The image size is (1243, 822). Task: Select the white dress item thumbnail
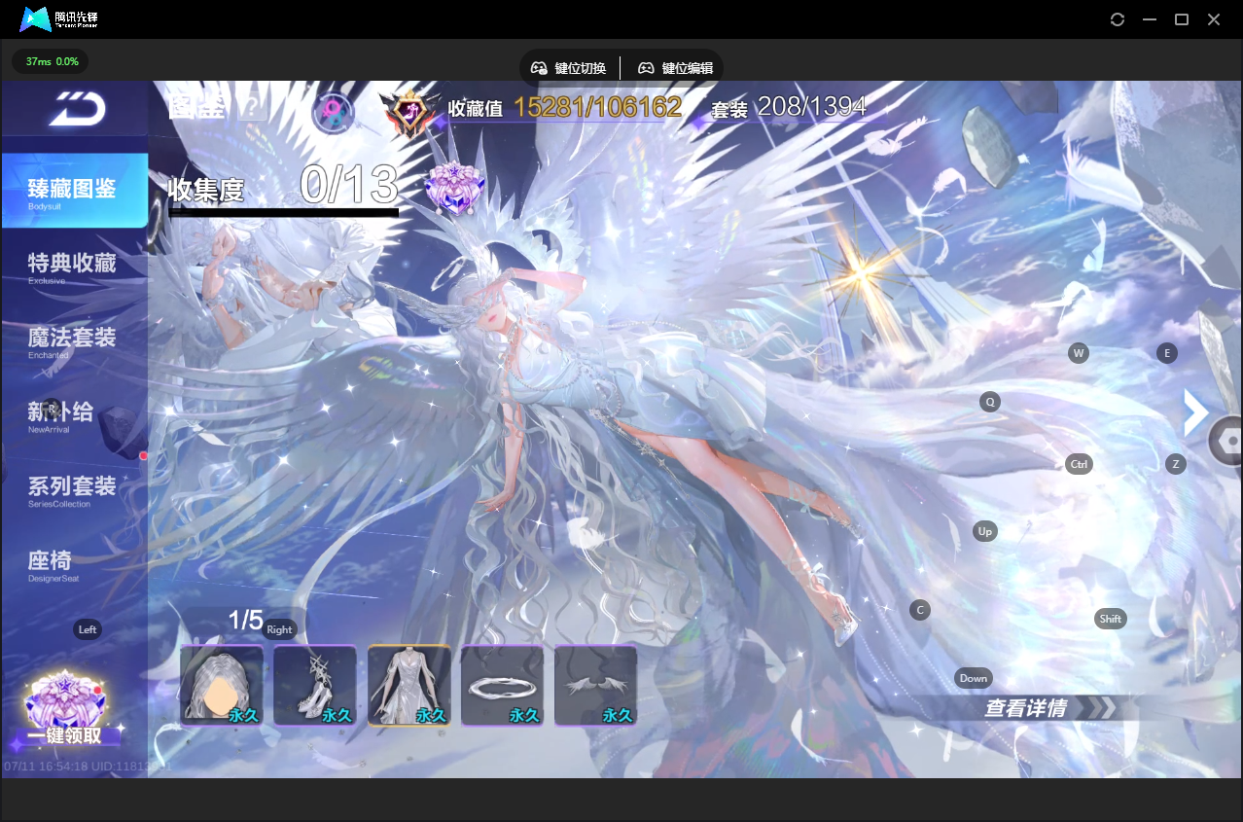(408, 685)
